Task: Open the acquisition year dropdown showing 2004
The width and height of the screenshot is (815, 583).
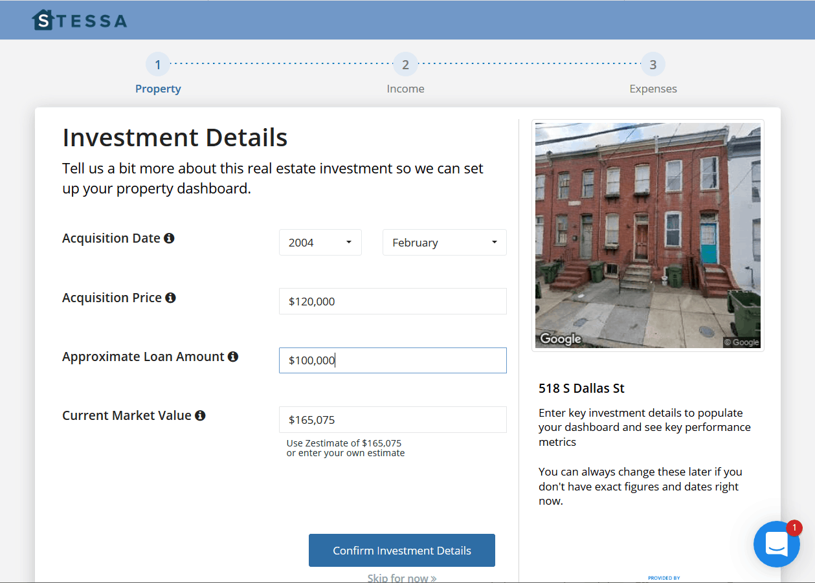Action: coord(320,243)
